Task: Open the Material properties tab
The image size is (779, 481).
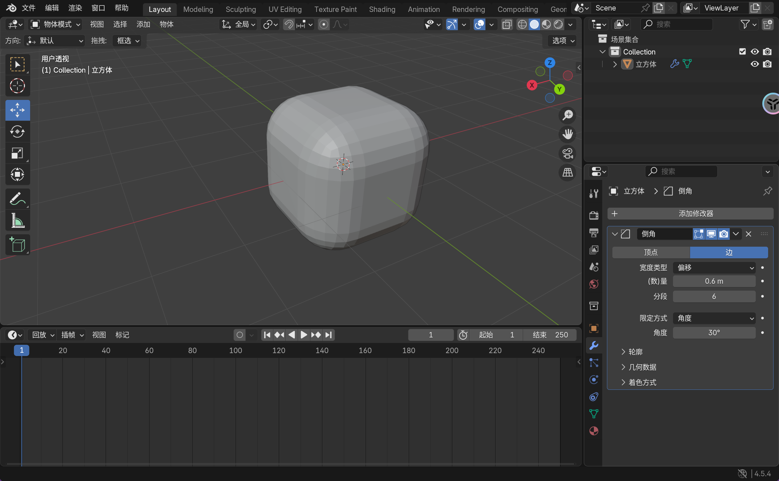Action: tap(594, 431)
